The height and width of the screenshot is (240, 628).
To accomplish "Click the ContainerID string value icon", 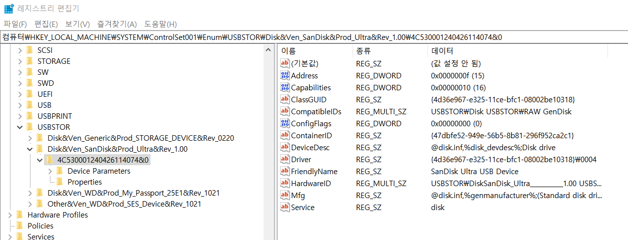I will [x=285, y=135].
